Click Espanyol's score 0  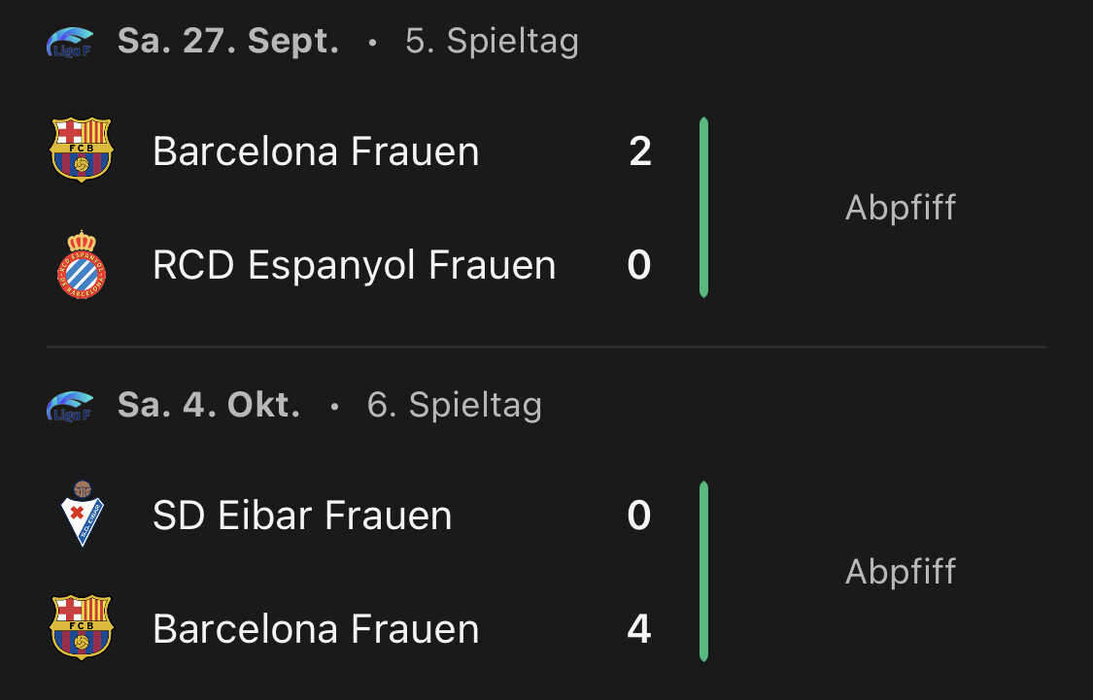coord(639,265)
